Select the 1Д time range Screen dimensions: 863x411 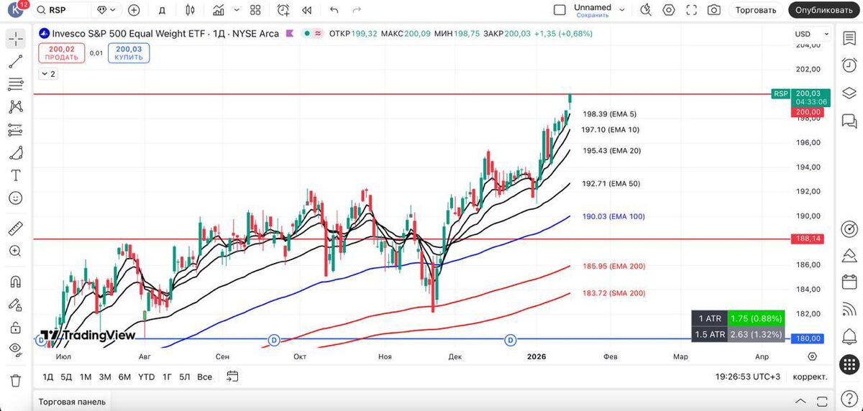tap(48, 377)
